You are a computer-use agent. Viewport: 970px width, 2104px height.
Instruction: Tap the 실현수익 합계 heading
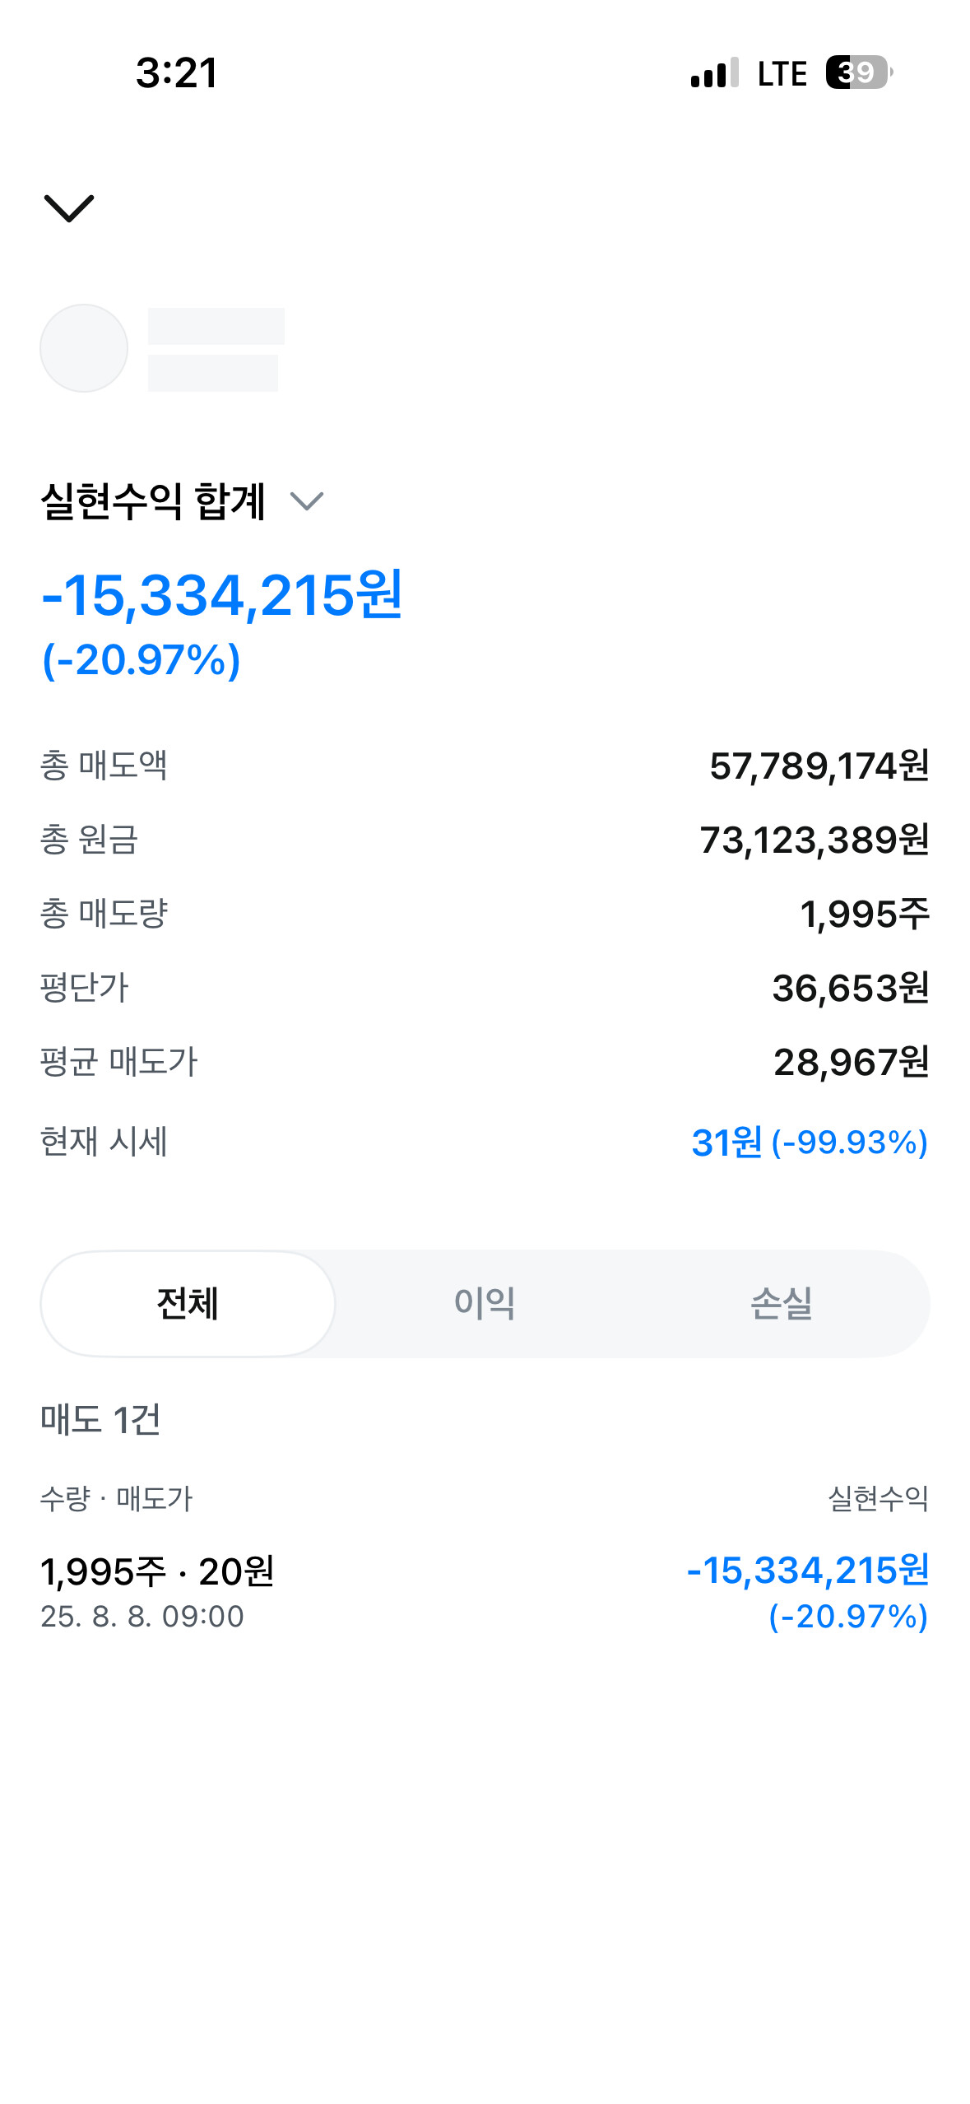153,500
